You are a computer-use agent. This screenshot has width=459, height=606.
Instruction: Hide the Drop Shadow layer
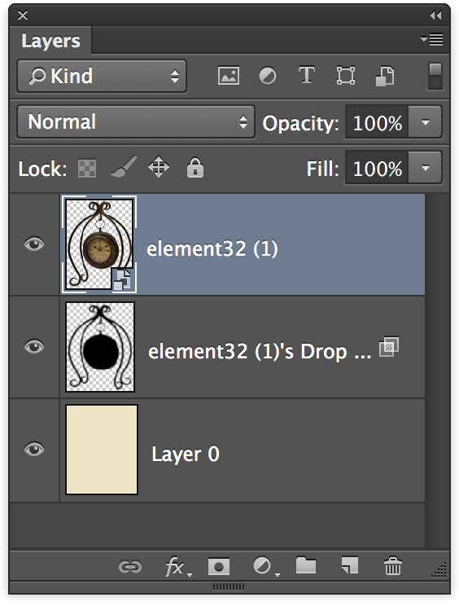[34, 347]
